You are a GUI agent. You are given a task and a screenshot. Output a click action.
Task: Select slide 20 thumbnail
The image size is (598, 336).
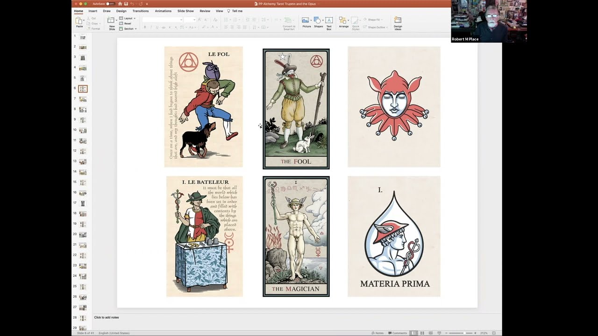tap(83, 235)
